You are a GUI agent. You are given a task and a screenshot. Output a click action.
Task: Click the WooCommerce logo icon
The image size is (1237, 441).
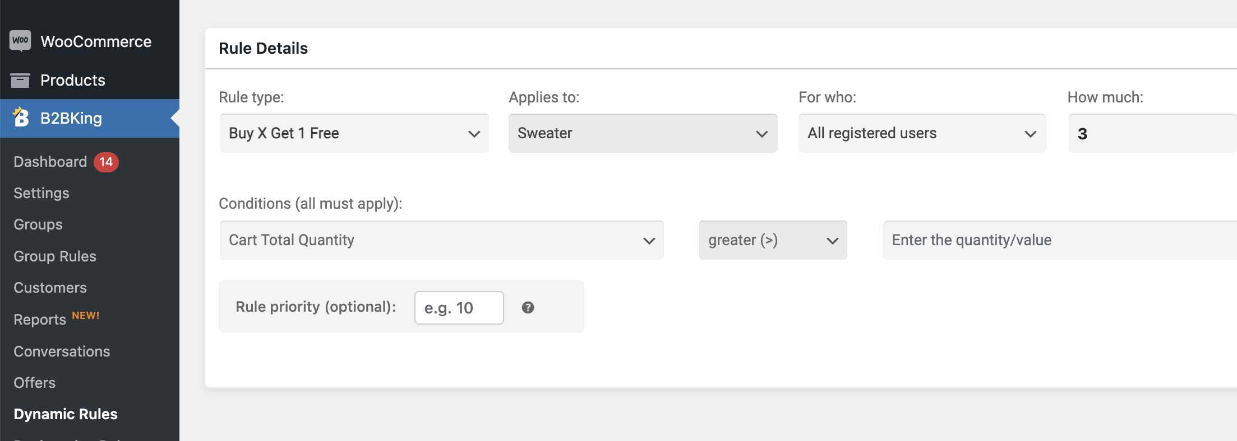coord(20,41)
